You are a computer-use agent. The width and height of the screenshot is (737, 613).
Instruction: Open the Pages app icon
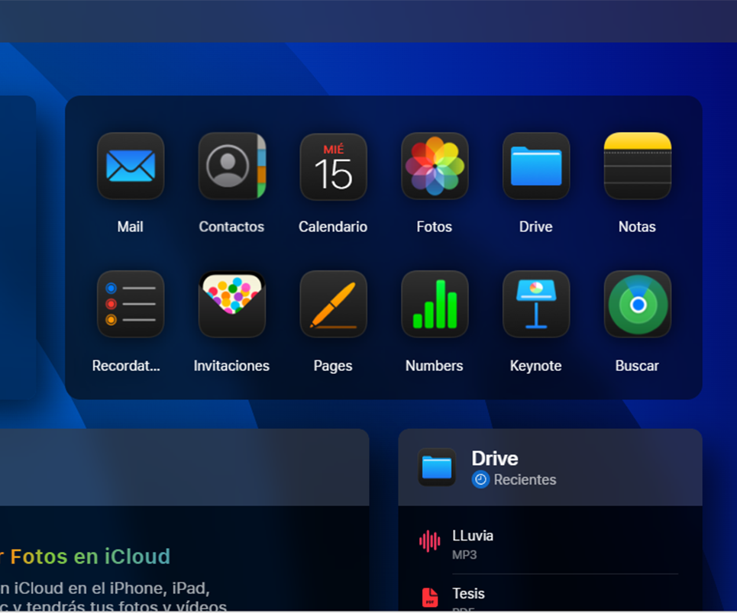pyautogui.click(x=334, y=304)
